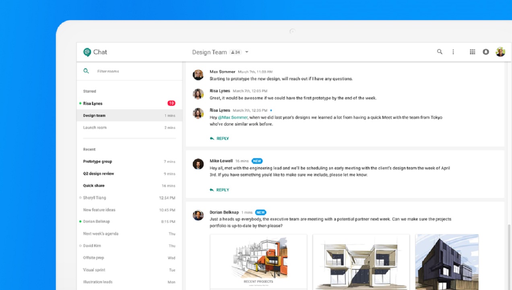
Task: Open the three-dot more options menu
Action: [453, 52]
